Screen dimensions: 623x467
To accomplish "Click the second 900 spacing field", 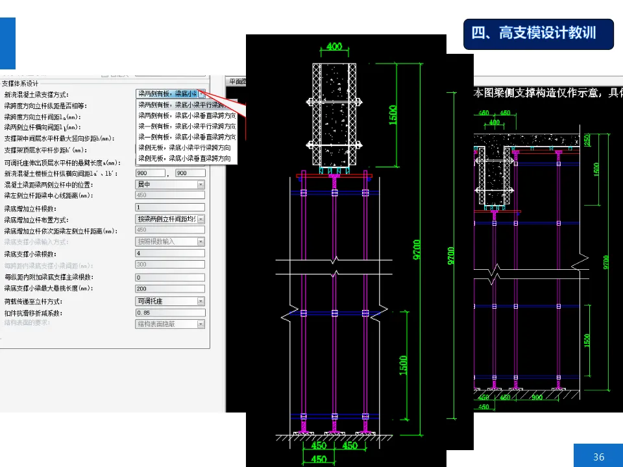I will coord(190,173).
